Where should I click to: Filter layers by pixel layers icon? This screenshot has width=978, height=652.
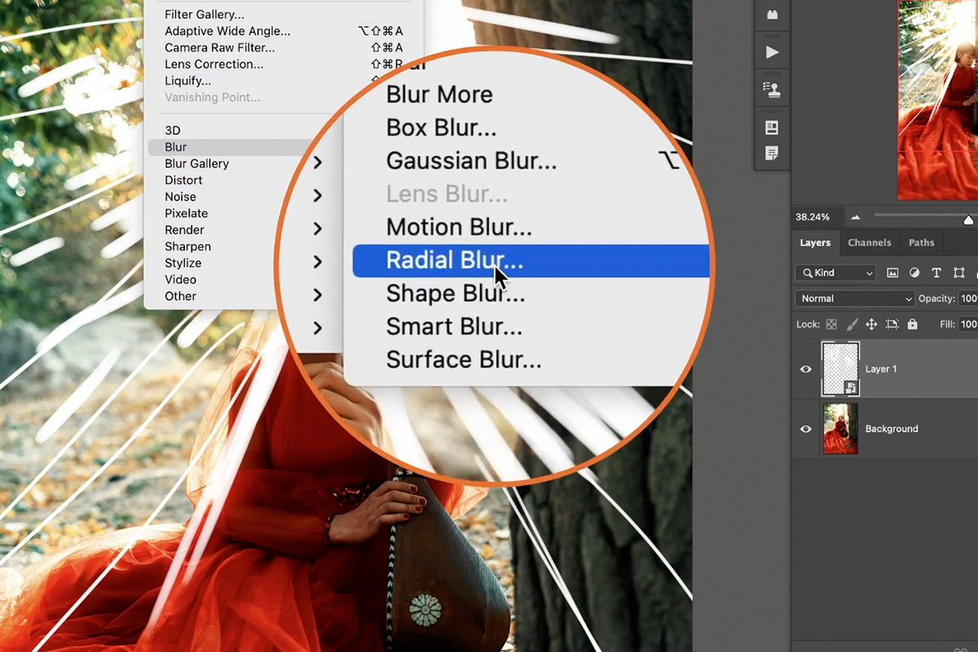pyautogui.click(x=892, y=273)
